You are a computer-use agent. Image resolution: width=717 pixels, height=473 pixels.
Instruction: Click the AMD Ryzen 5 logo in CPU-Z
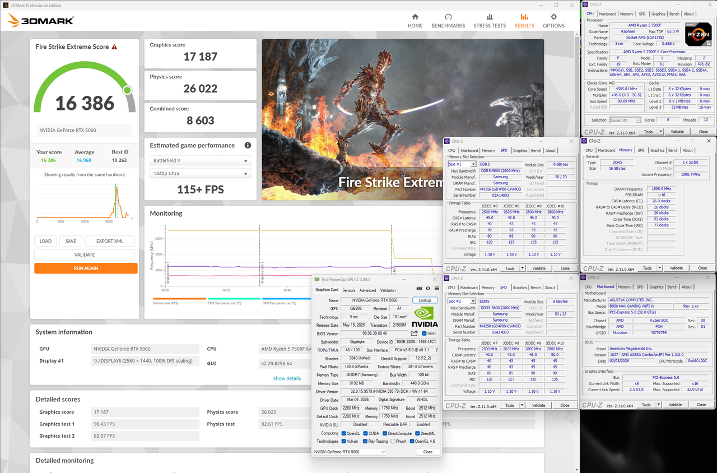(699, 35)
